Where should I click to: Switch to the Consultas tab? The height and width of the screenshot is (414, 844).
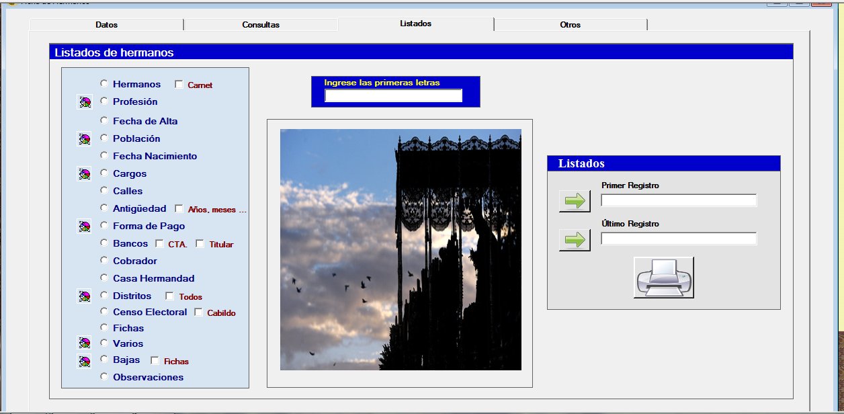point(261,25)
